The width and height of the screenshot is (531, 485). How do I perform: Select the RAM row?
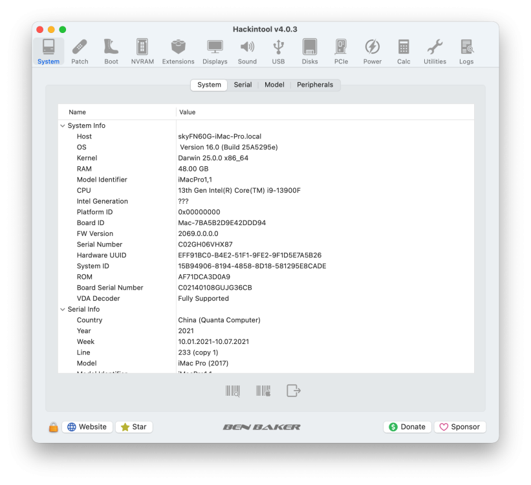[266, 169]
